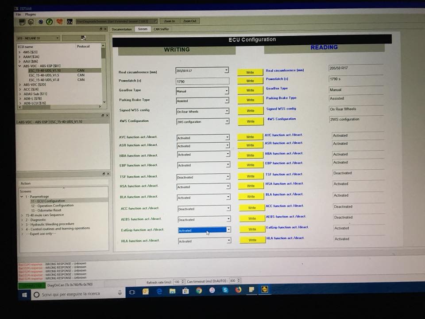Expand the 4WS [$23] ECU node
Viewport: 425px width, 319px height.
19,52
